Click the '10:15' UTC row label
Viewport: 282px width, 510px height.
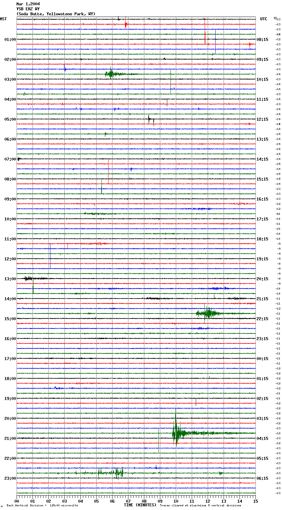262,79
